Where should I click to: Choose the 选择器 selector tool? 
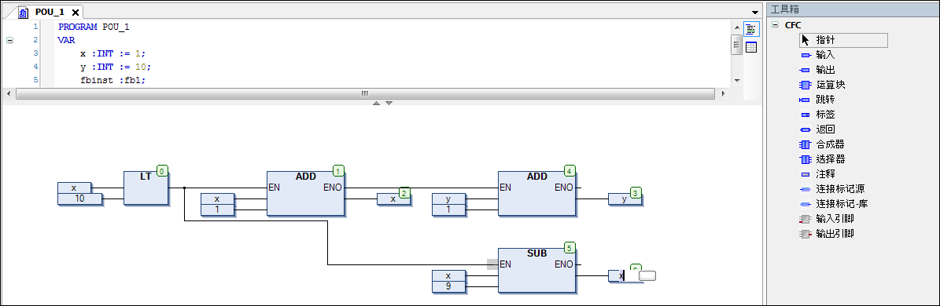point(830,159)
